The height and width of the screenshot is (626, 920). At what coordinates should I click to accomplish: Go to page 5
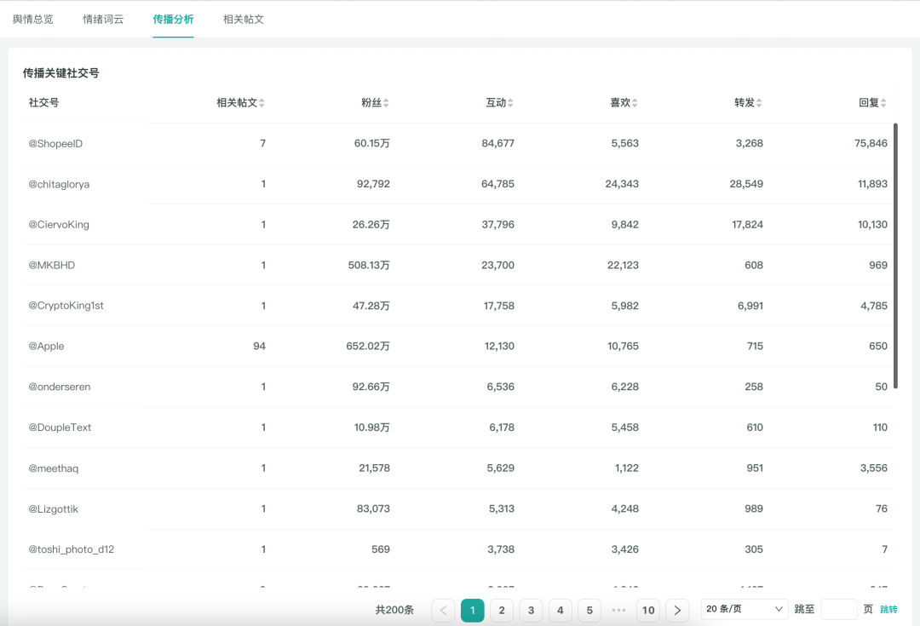pos(589,610)
